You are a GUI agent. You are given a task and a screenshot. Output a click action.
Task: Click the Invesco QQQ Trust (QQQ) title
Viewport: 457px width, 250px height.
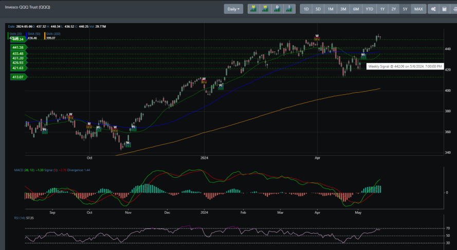pyautogui.click(x=27, y=7)
